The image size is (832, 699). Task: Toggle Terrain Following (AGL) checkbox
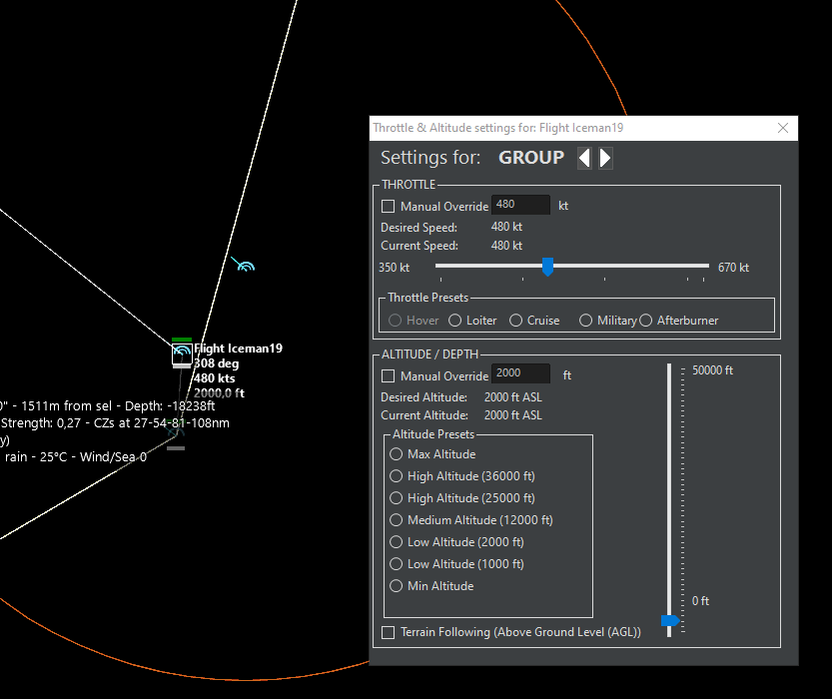coord(389,632)
